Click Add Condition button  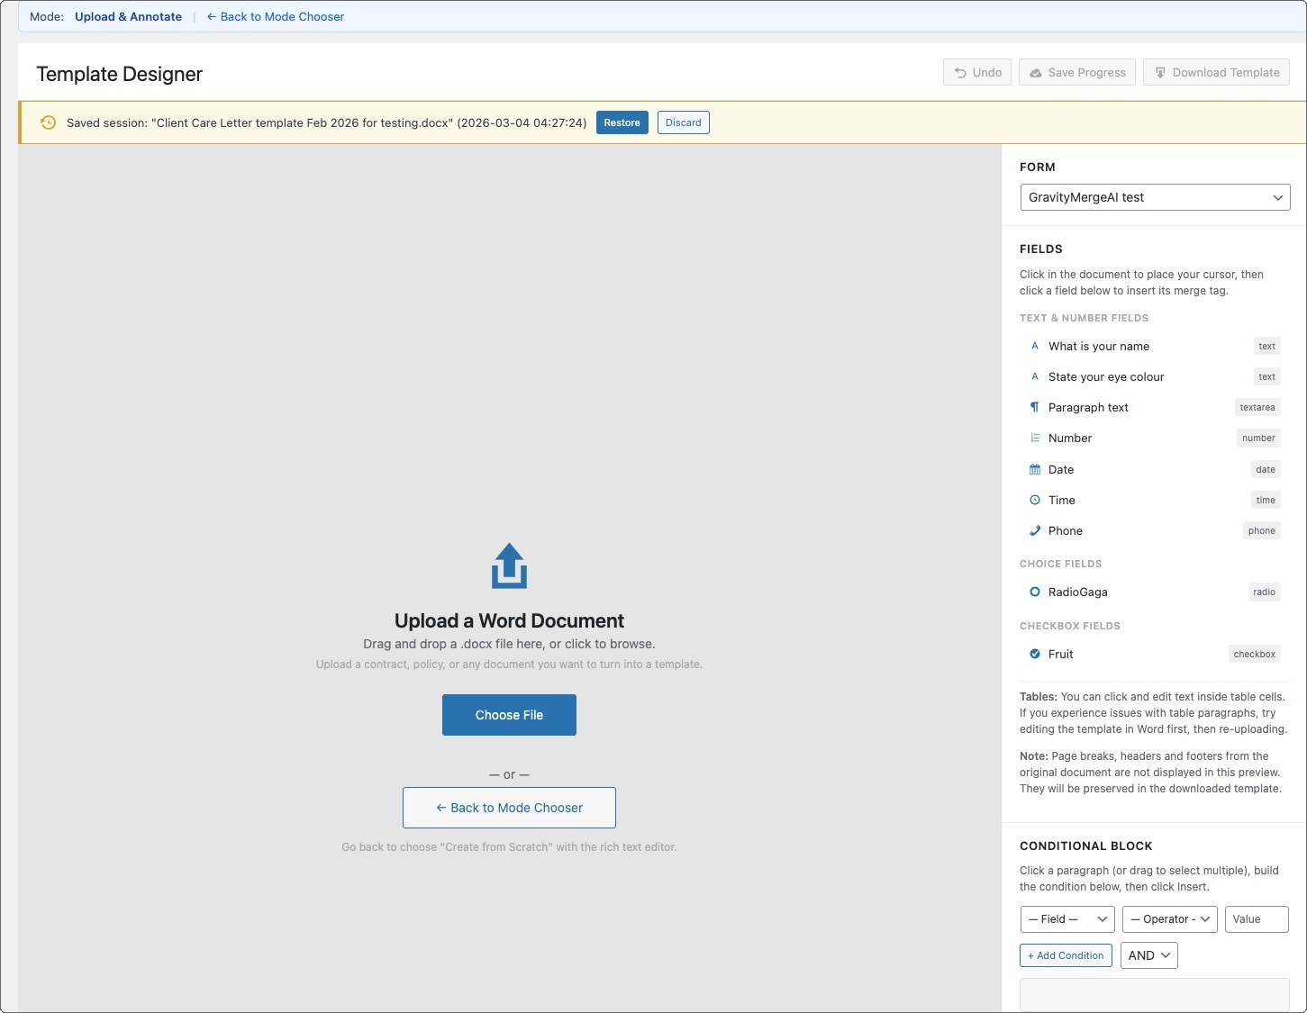pos(1066,955)
